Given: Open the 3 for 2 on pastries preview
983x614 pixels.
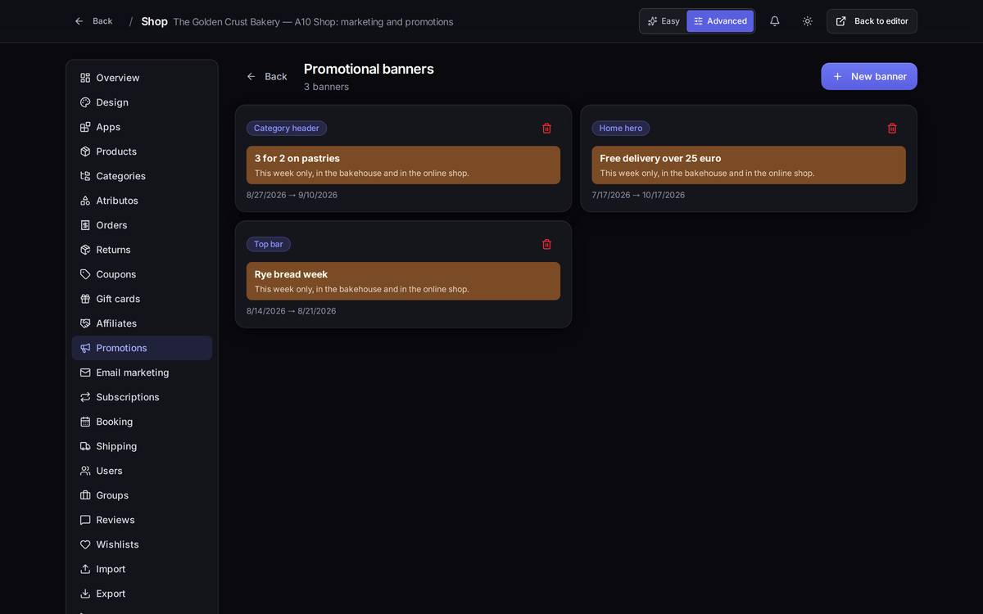Looking at the screenshot, I should tap(403, 165).
